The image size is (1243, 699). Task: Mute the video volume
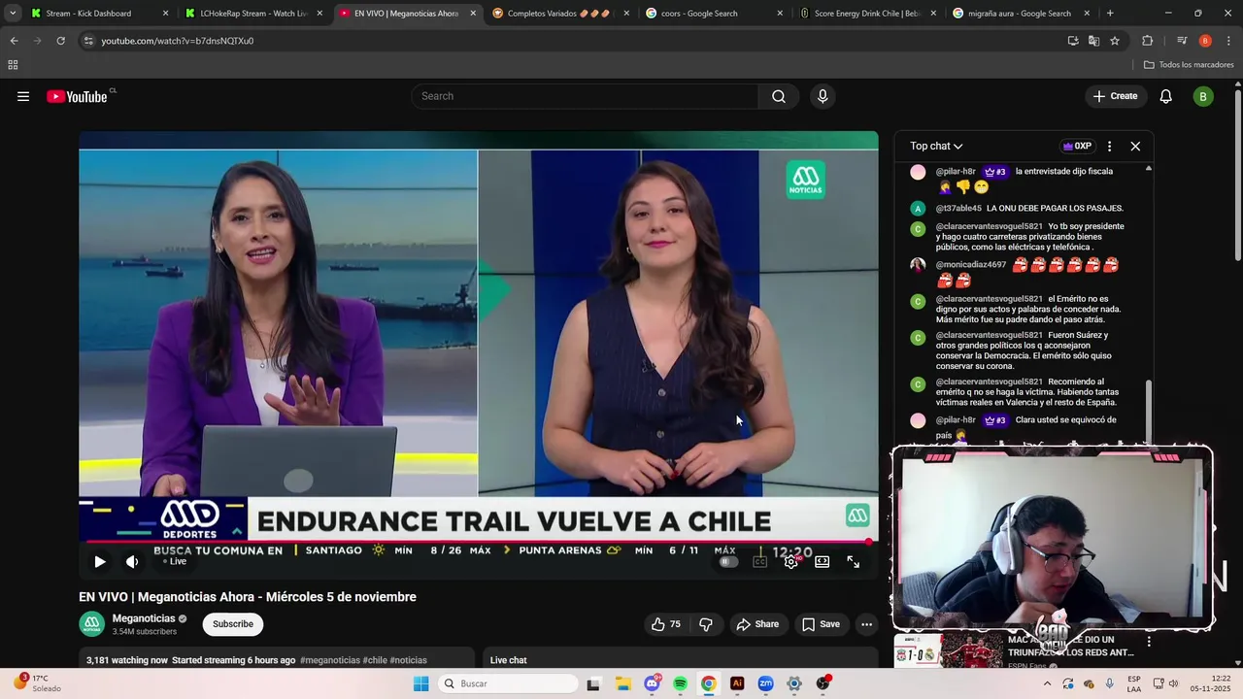click(132, 561)
